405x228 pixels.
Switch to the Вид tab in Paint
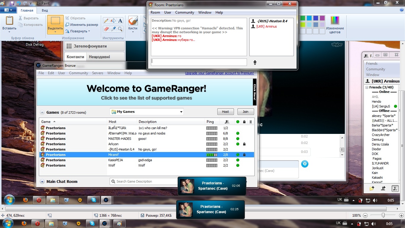tap(45, 10)
